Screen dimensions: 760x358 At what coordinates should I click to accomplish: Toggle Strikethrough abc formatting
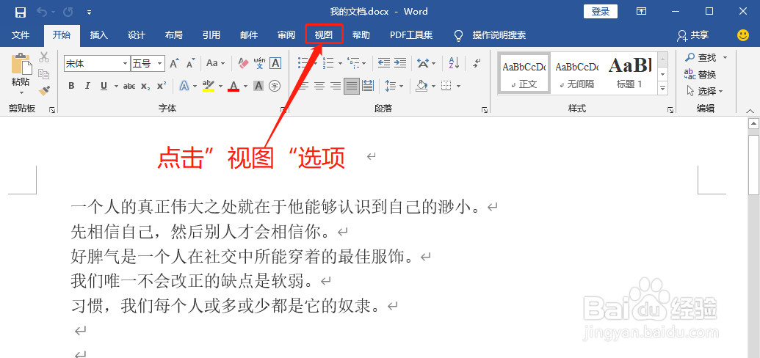click(129, 86)
